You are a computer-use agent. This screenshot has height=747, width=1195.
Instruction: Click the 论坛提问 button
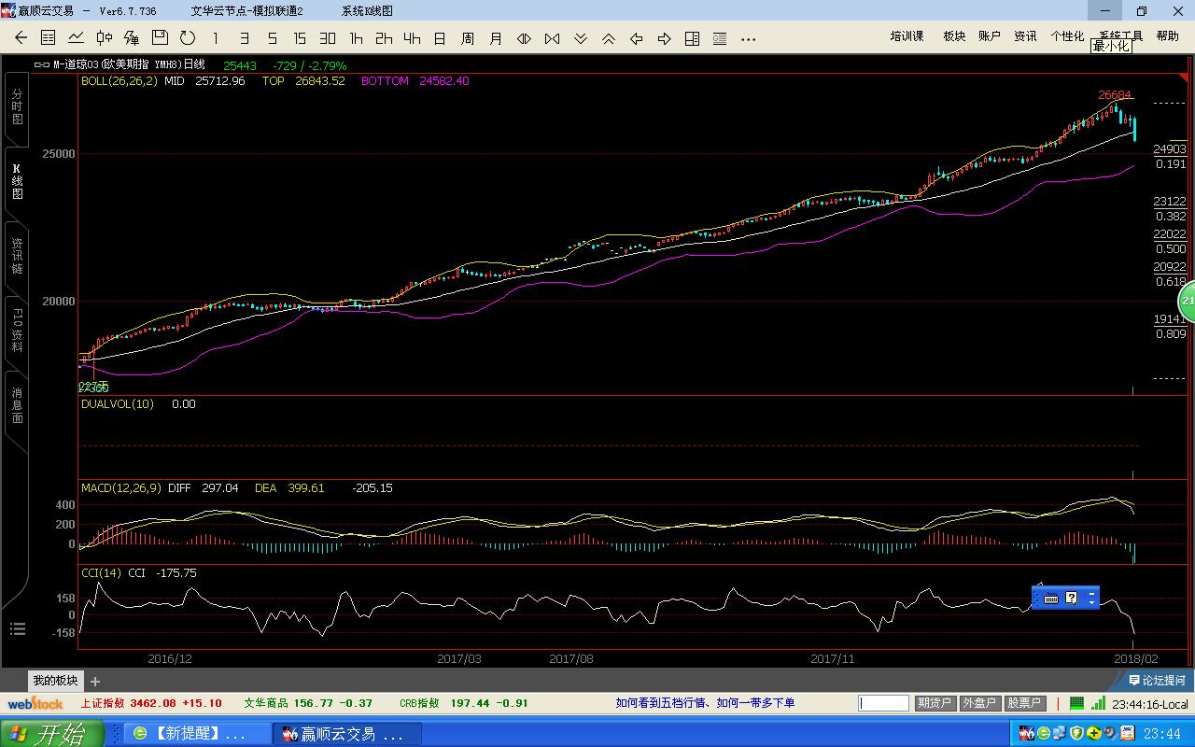1157,681
